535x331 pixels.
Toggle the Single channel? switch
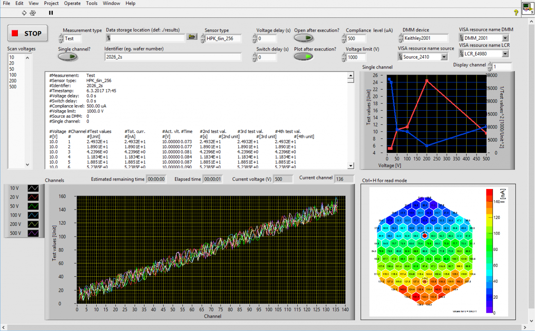pyautogui.click(x=68, y=57)
